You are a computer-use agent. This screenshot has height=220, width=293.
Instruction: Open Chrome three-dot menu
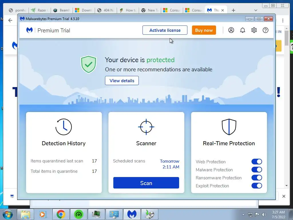point(283,20)
